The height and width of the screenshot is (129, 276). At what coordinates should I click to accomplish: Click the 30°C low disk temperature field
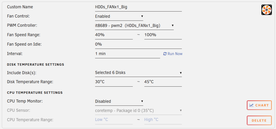[x=114, y=82]
